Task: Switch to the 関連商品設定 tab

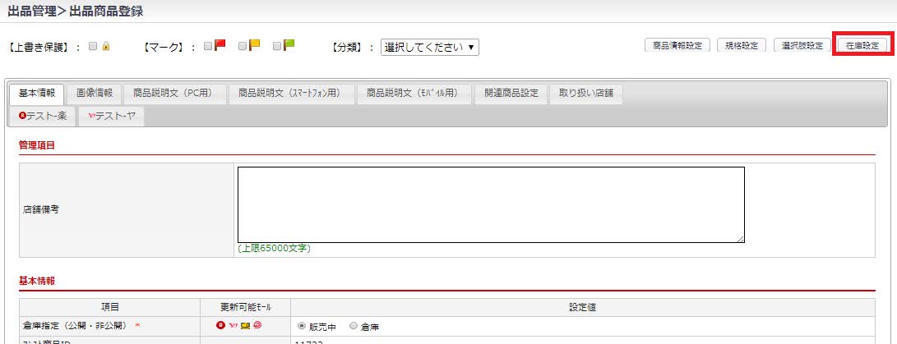Action: [x=511, y=94]
